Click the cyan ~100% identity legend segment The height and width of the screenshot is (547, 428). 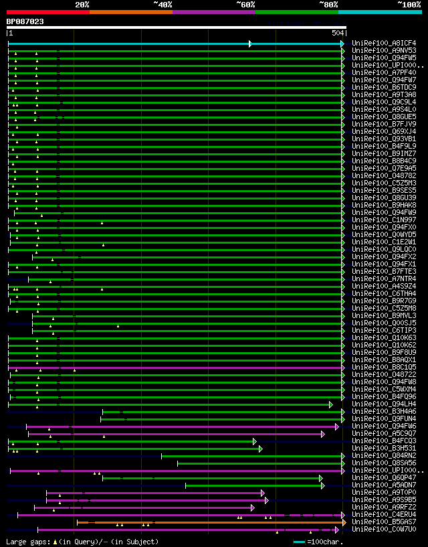(x=381, y=12)
